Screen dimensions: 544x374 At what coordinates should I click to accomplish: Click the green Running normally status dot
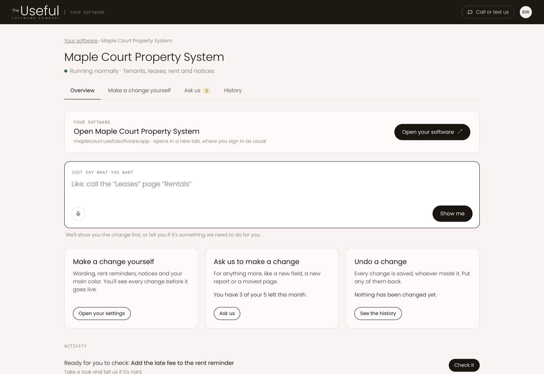click(66, 71)
